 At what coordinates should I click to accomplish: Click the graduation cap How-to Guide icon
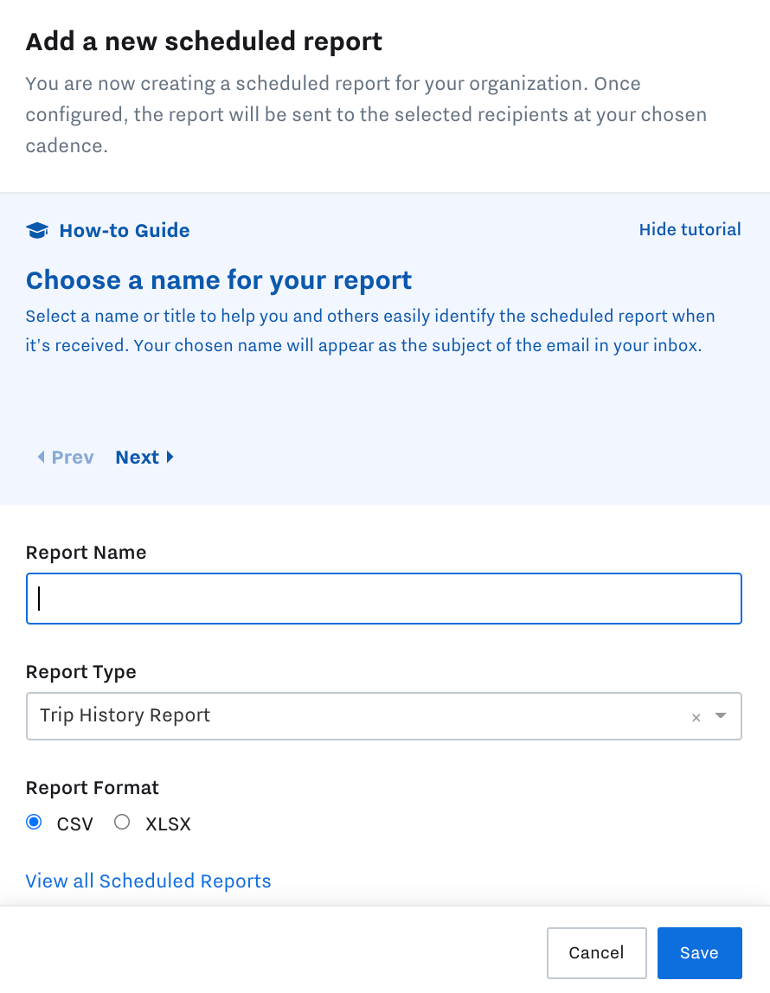(x=37, y=230)
